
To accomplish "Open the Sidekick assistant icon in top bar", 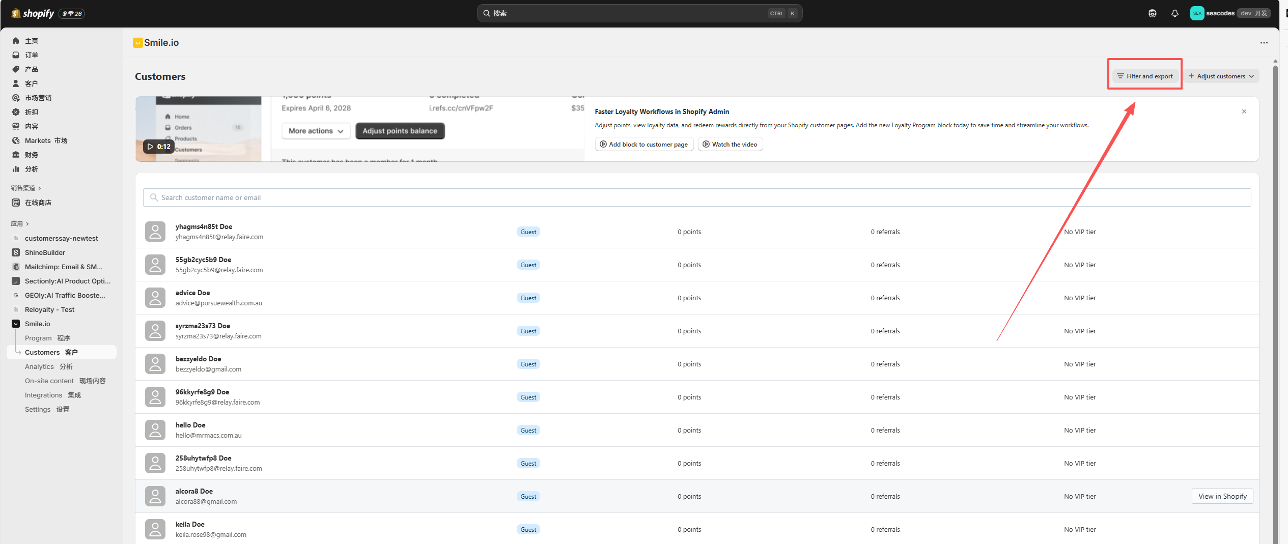I will 1153,13.
